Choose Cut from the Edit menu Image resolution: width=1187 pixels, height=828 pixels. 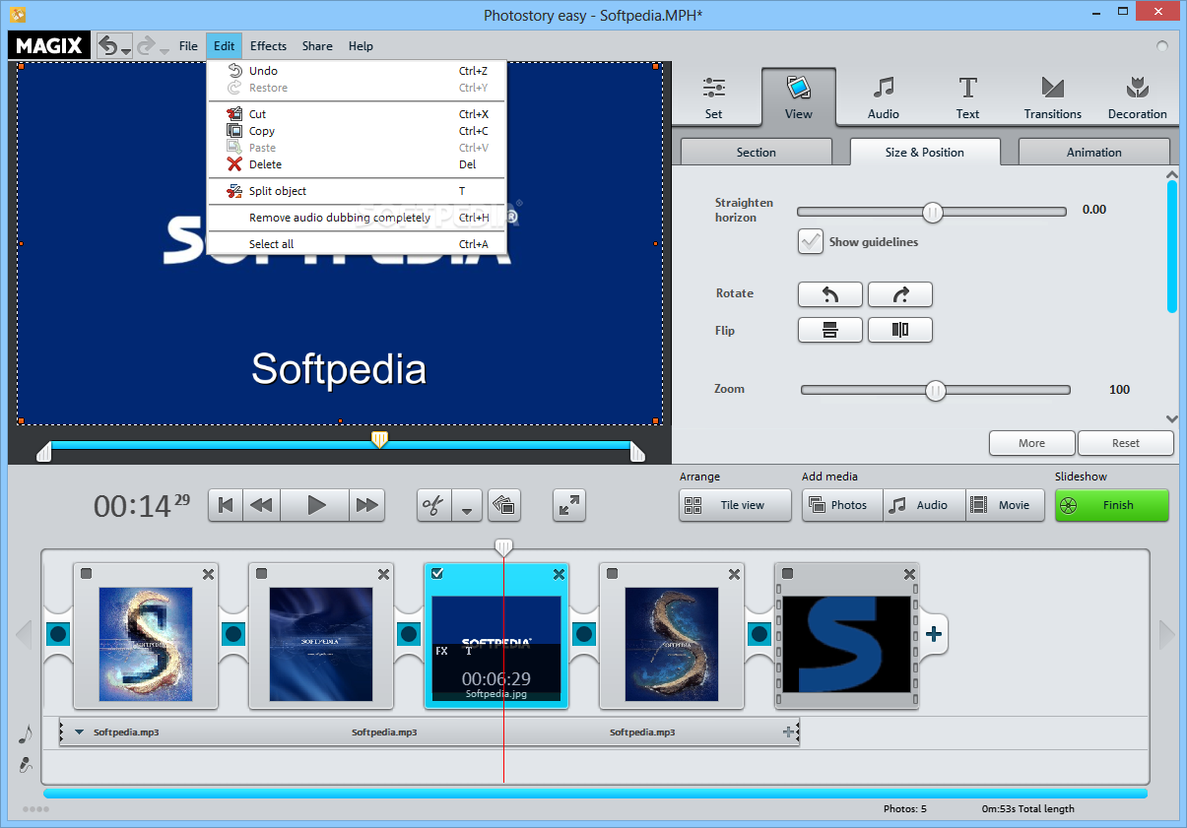click(357, 114)
